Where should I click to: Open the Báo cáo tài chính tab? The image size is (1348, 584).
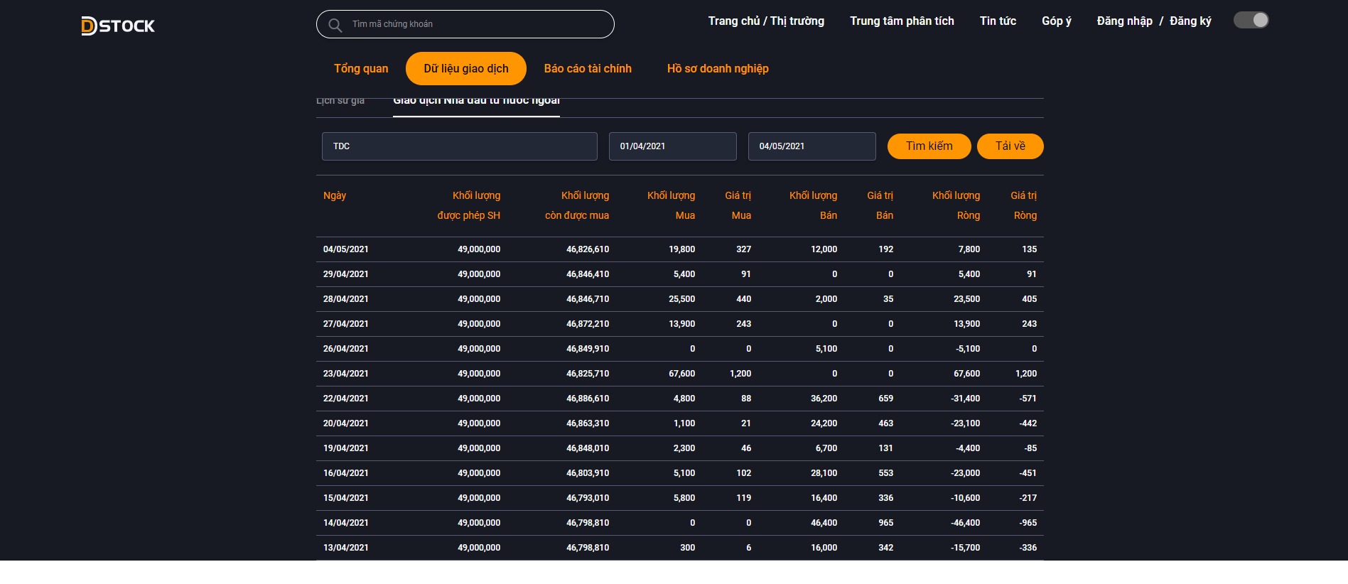click(588, 69)
